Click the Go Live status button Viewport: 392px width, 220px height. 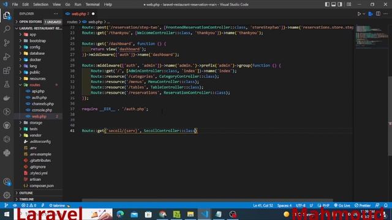tap(342, 205)
